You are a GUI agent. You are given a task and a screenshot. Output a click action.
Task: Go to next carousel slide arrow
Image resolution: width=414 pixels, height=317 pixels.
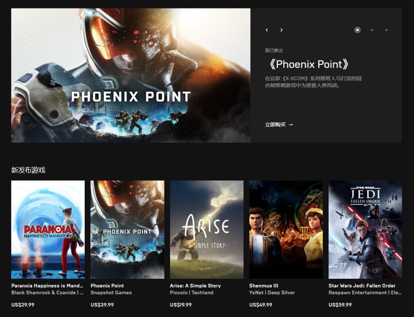281,30
